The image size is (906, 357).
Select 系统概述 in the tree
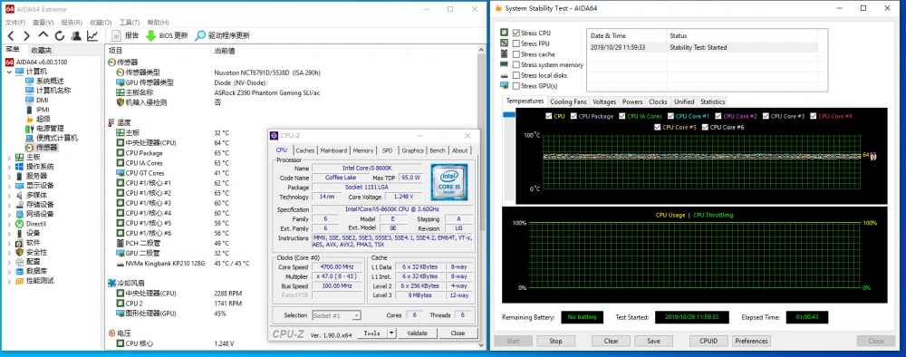[44, 81]
